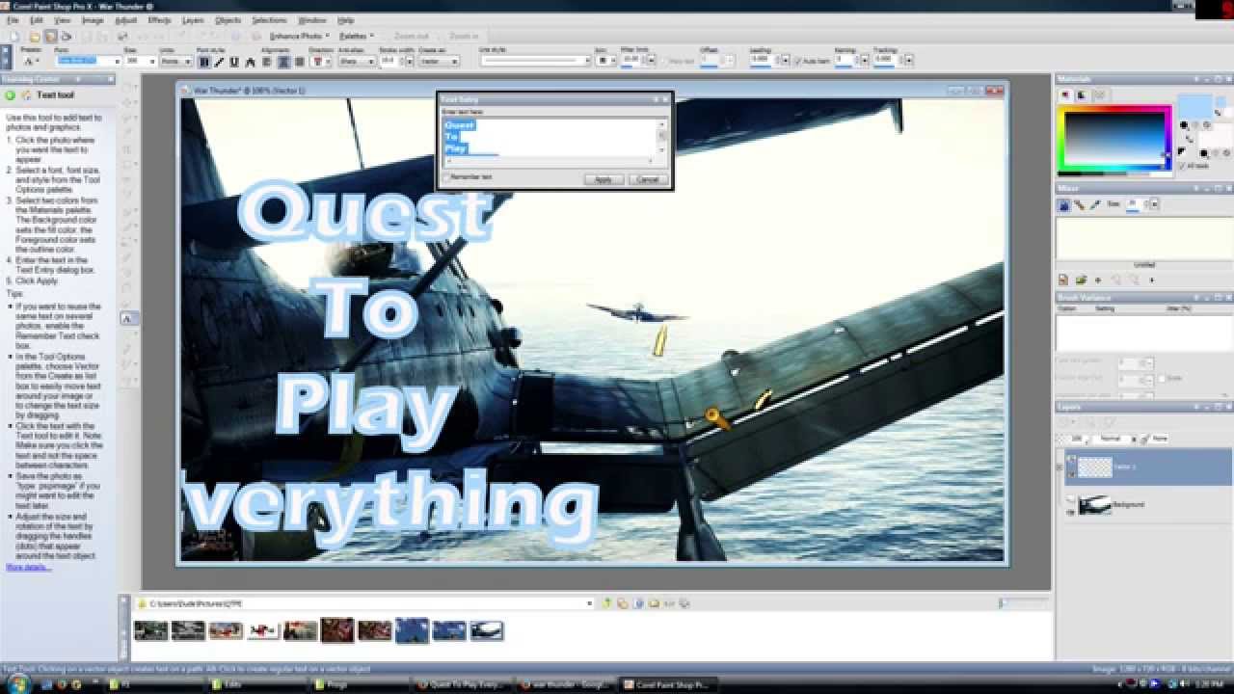Open the Effects menu
Image resolution: width=1234 pixels, height=694 pixels.
(x=159, y=20)
